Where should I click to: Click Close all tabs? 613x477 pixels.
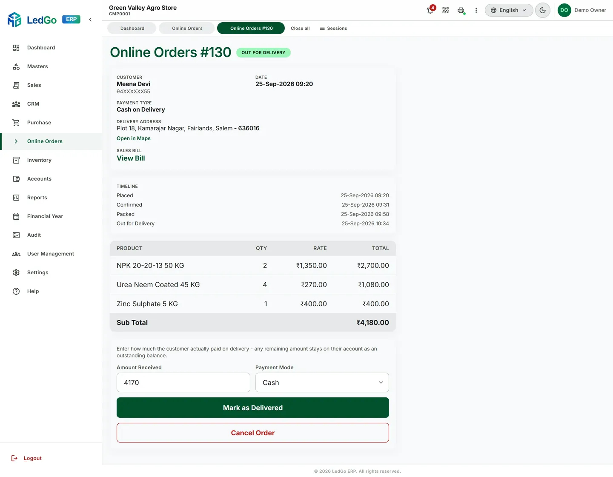click(x=300, y=28)
